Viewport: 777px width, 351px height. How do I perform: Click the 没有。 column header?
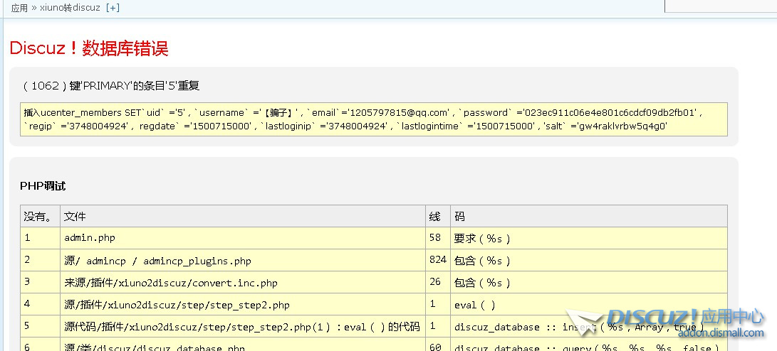point(40,216)
